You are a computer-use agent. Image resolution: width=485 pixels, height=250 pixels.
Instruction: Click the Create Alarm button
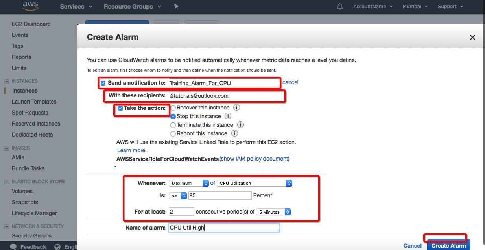(448, 245)
